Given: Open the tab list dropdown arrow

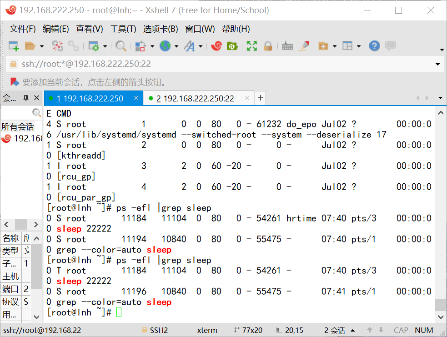Looking at the screenshot, I should coord(440,98).
